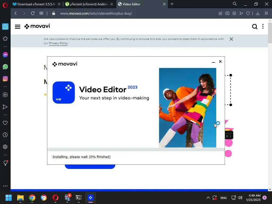Take a snapshot with camera icon

pos(227,13)
